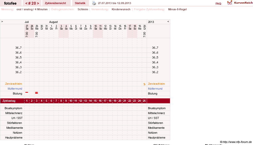This screenshot has height=145, width=253.
Task: Click the 3. Sa date column header
Action: click(61, 27)
